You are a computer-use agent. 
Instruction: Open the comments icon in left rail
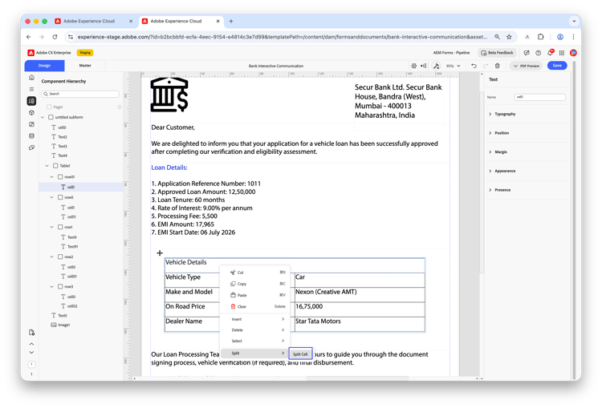pyautogui.click(x=31, y=147)
